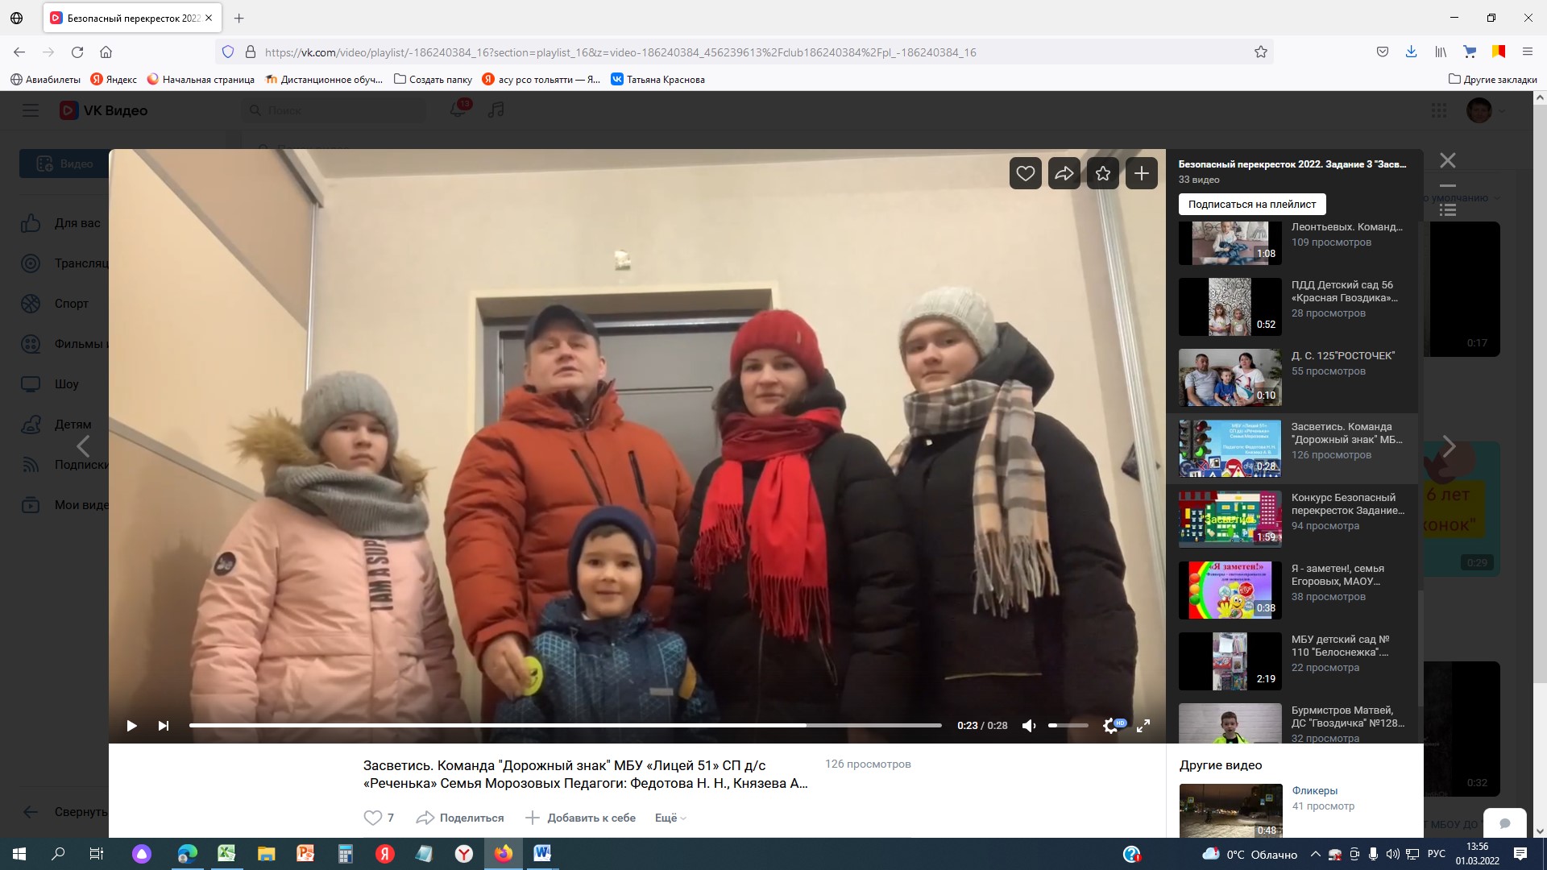
Task: Open VK hamburger menu
Action: pos(31,110)
